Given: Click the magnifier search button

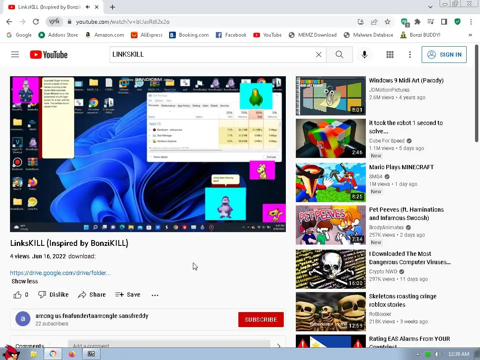Looking at the screenshot, I should [340, 55].
